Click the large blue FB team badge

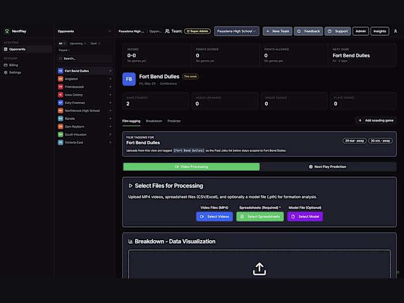[x=129, y=79]
